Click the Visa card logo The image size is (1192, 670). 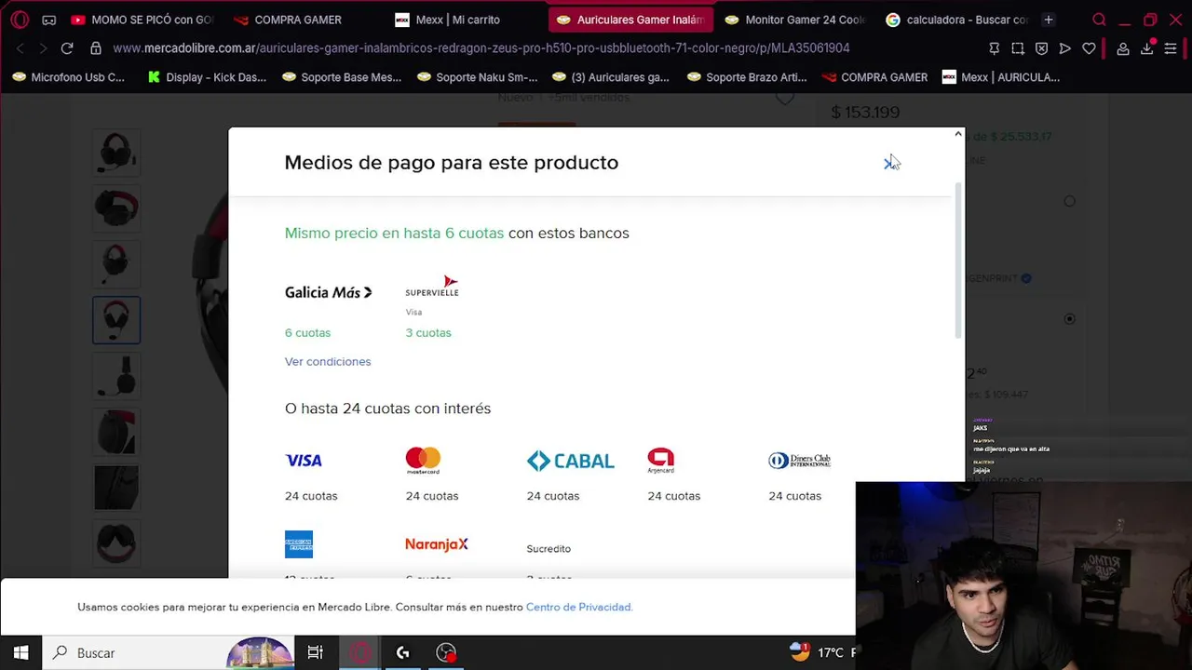click(304, 461)
